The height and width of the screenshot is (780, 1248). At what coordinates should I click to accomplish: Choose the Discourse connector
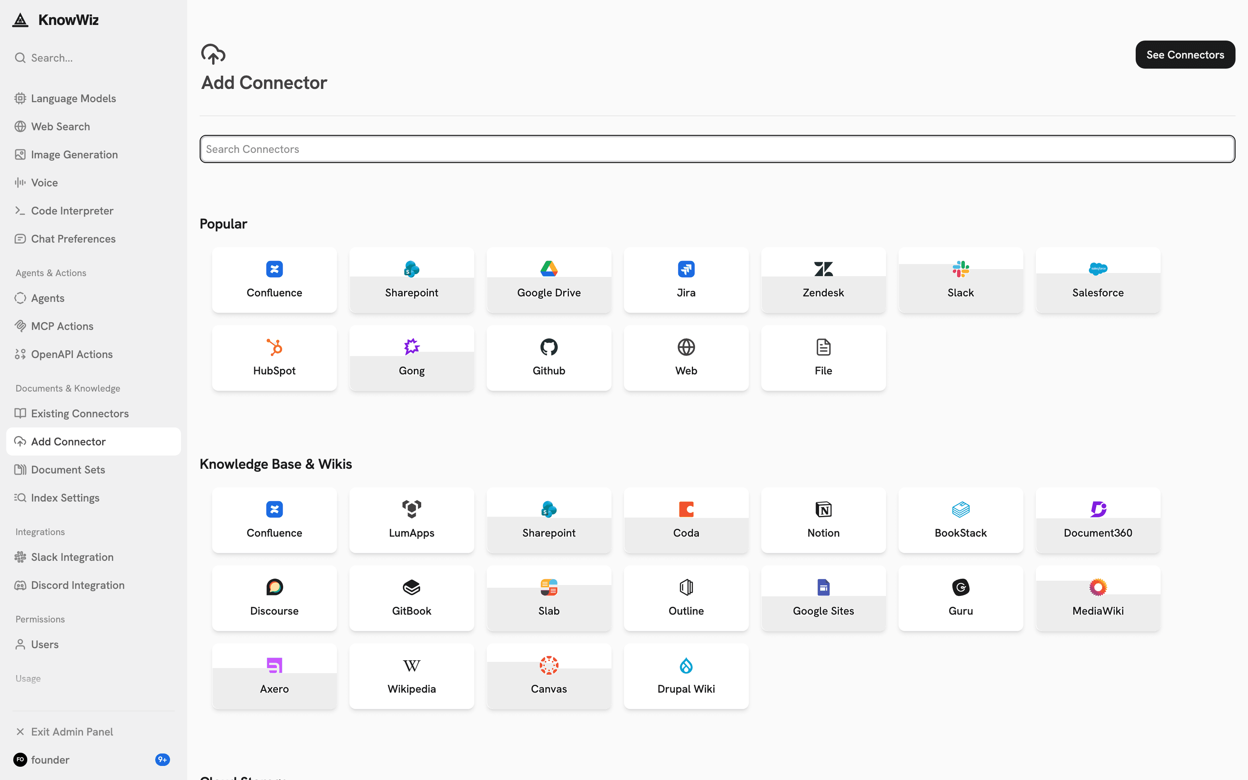pos(274,598)
